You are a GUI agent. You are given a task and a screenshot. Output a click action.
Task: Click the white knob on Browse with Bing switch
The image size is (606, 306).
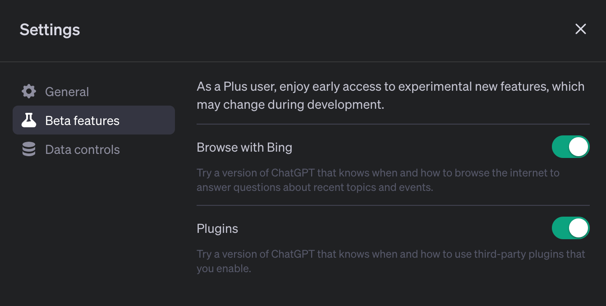[x=578, y=147]
